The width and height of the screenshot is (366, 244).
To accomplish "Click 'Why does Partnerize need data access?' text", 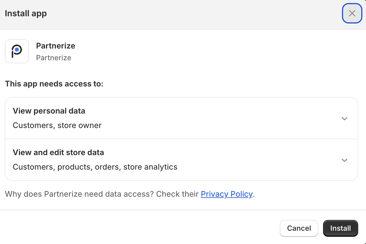I will [x=80, y=194].
